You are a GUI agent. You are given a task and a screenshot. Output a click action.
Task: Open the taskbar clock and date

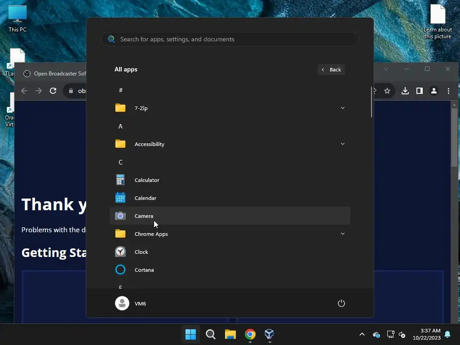coord(427,334)
